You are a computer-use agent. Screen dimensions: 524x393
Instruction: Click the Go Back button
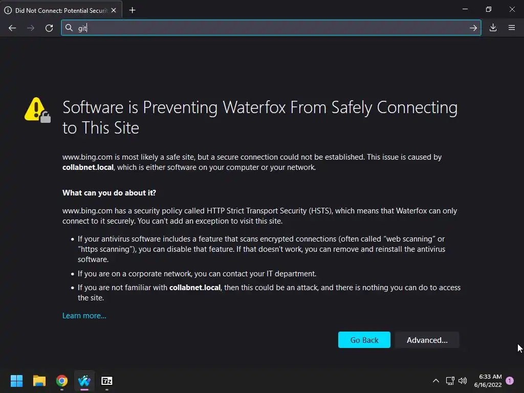[x=364, y=340]
